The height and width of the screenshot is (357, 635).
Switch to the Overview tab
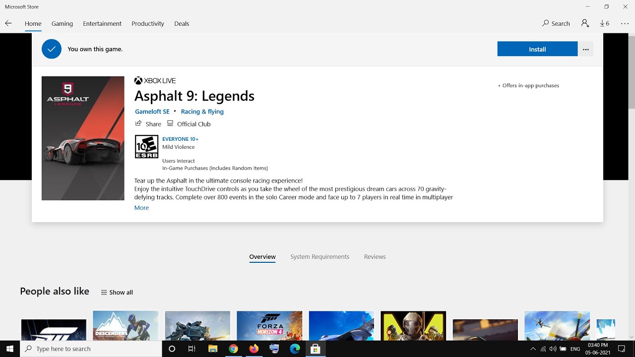click(x=262, y=257)
